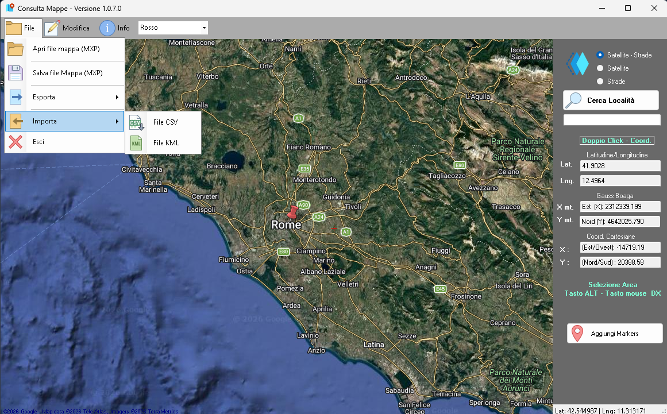Viewport: 667px width, 414px height.
Task: Click the red X Esci icon
Action: 16,142
